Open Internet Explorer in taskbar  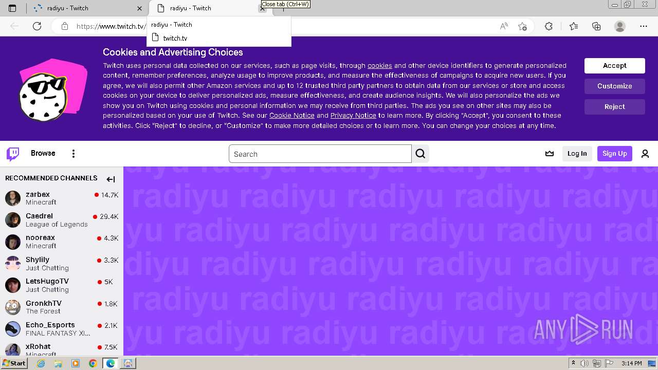[x=41, y=363]
